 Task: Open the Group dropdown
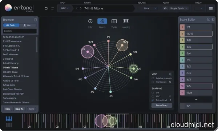[199, 8]
